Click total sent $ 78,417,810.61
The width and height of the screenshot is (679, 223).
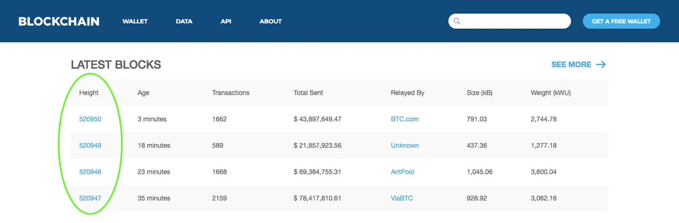(317, 199)
